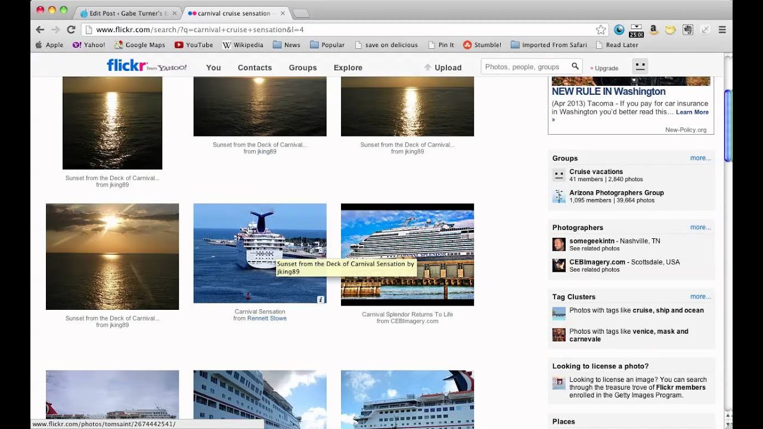Open a new tab with the new-tab button
The height and width of the screenshot is (429, 763).
point(302,13)
